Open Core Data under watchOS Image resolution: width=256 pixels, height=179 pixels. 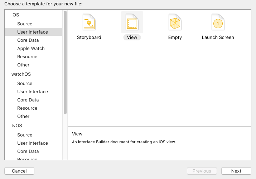[x=28, y=100]
